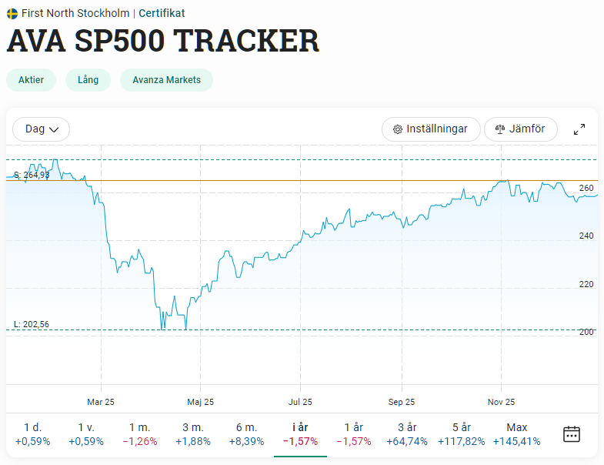This screenshot has width=604, height=465.
Task: Switch to the 5 år period
Action: point(462,434)
